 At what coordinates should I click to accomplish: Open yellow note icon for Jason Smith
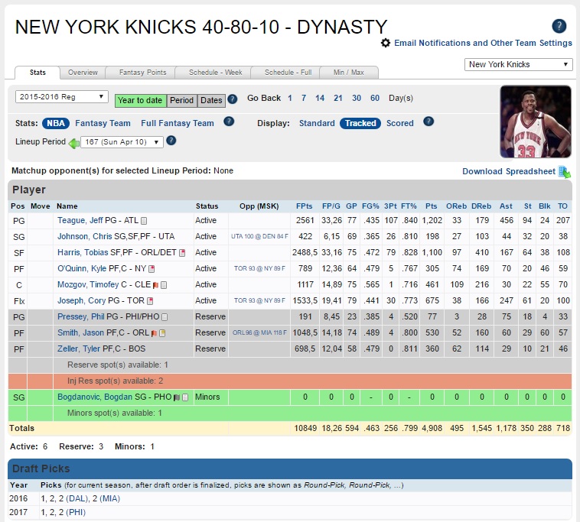point(162,333)
